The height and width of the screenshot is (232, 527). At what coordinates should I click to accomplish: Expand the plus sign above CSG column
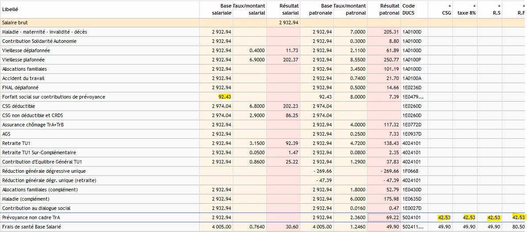[x=450, y=6]
